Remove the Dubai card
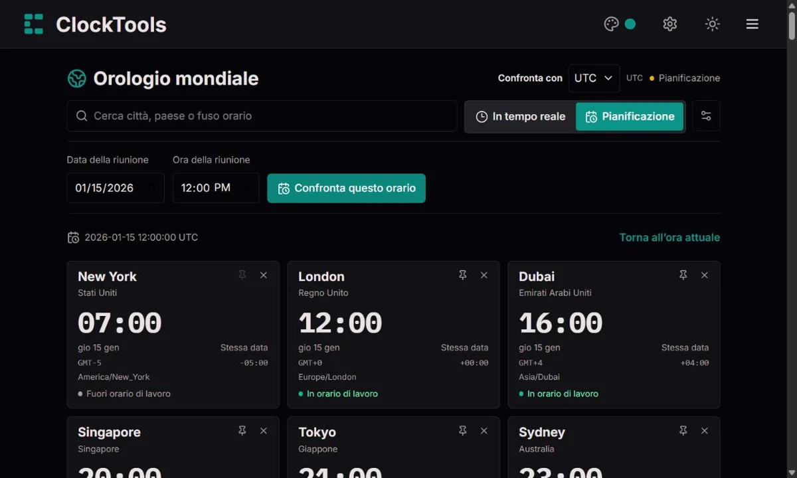The height and width of the screenshot is (478, 797). pyautogui.click(x=705, y=275)
